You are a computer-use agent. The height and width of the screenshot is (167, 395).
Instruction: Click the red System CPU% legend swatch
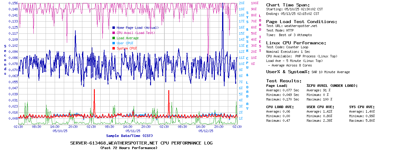pyautogui.click(x=114, y=48)
